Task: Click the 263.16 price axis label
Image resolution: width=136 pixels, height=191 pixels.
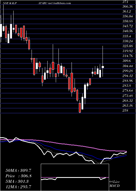Action: tap(128, 106)
